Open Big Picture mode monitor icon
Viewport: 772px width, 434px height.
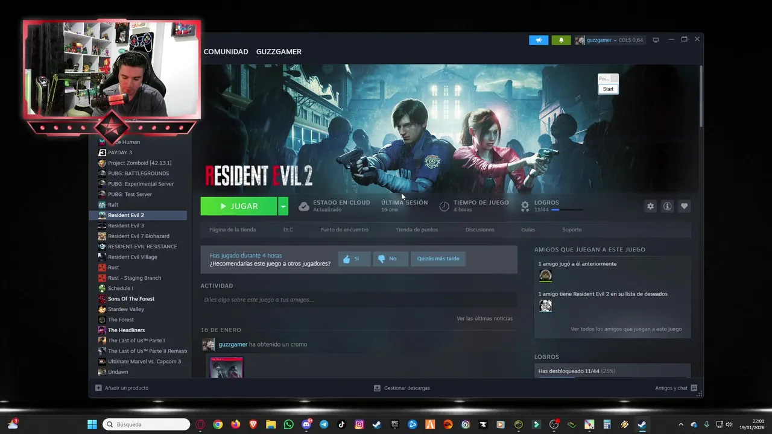point(656,40)
